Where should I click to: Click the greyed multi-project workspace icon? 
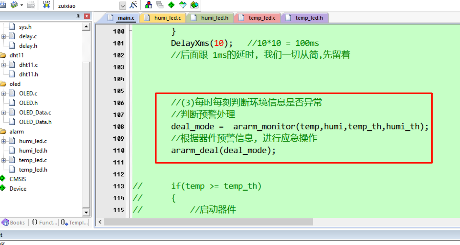pyautogui.click(x=160, y=5)
